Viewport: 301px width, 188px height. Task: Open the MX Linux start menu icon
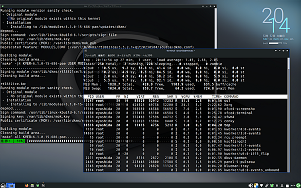pos(3,185)
